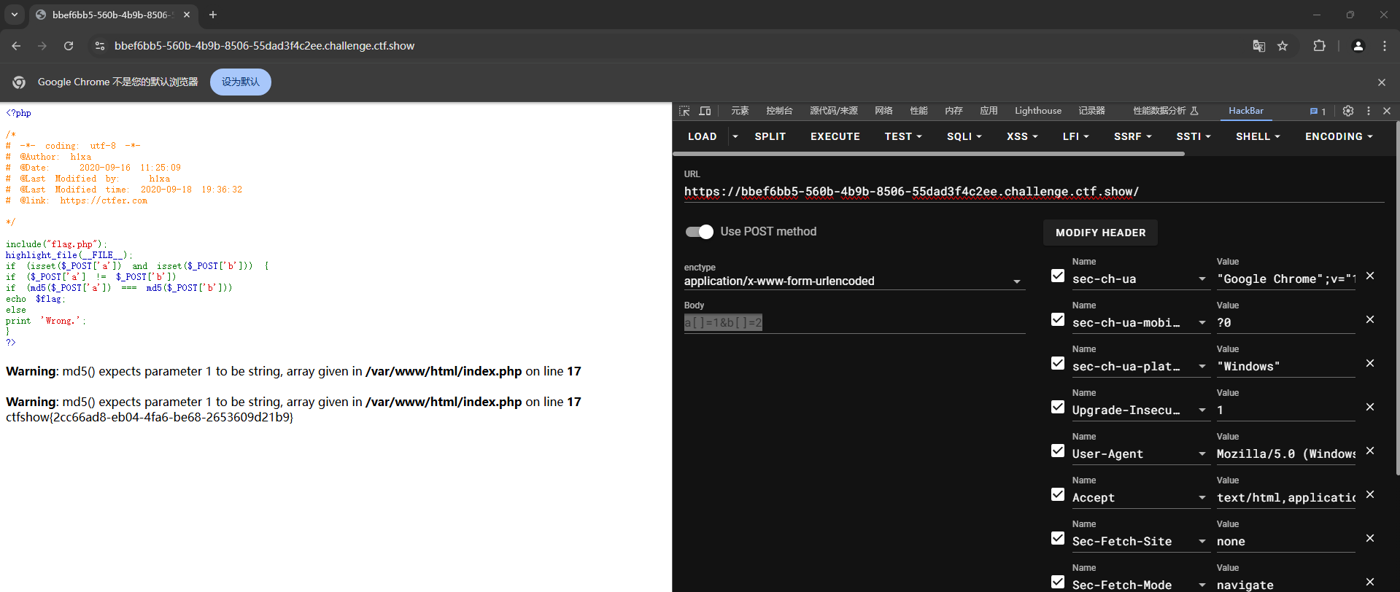Open the DevTools issues counter
Image resolution: width=1400 pixels, height=592 pixels.
tap(1318, 112)
